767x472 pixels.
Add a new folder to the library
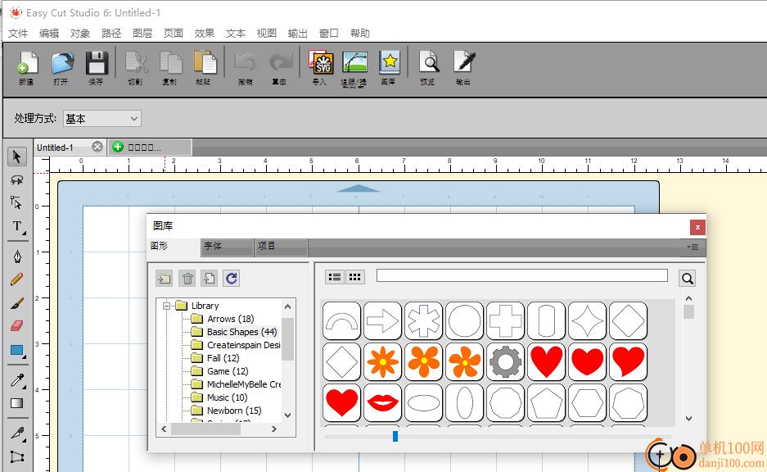pyautogui.click(x=165, y=279)
